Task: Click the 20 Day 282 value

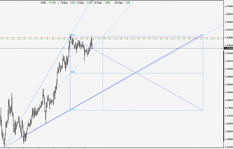Action: pyautogui.click(x=128, y=3)
